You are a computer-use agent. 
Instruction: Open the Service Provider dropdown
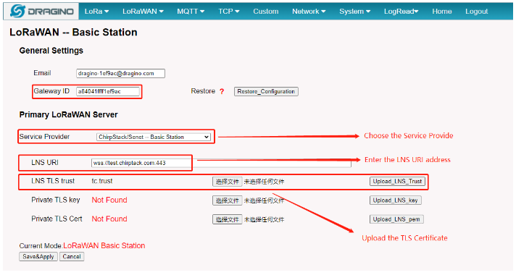click(154, 137)
